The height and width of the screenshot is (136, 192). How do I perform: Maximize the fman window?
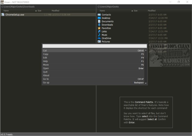pos(179,2)
